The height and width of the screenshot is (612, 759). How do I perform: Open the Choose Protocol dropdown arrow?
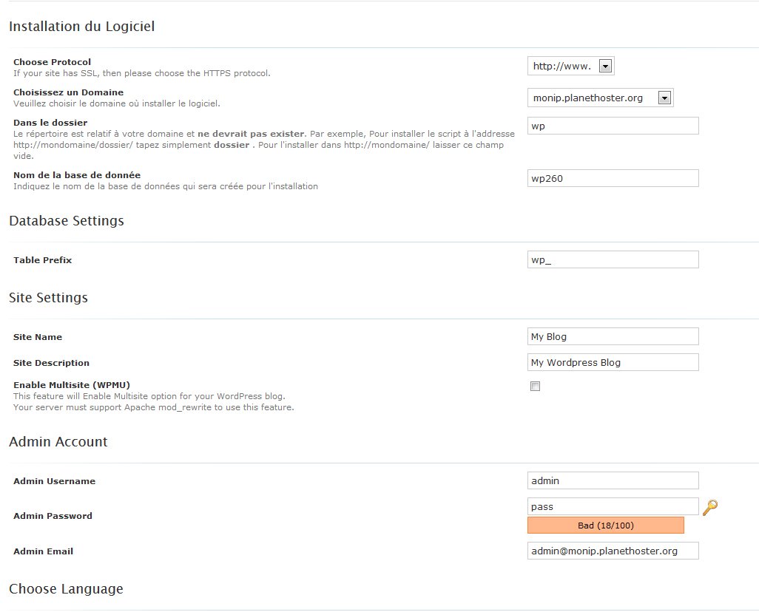[x=605, y=67]
